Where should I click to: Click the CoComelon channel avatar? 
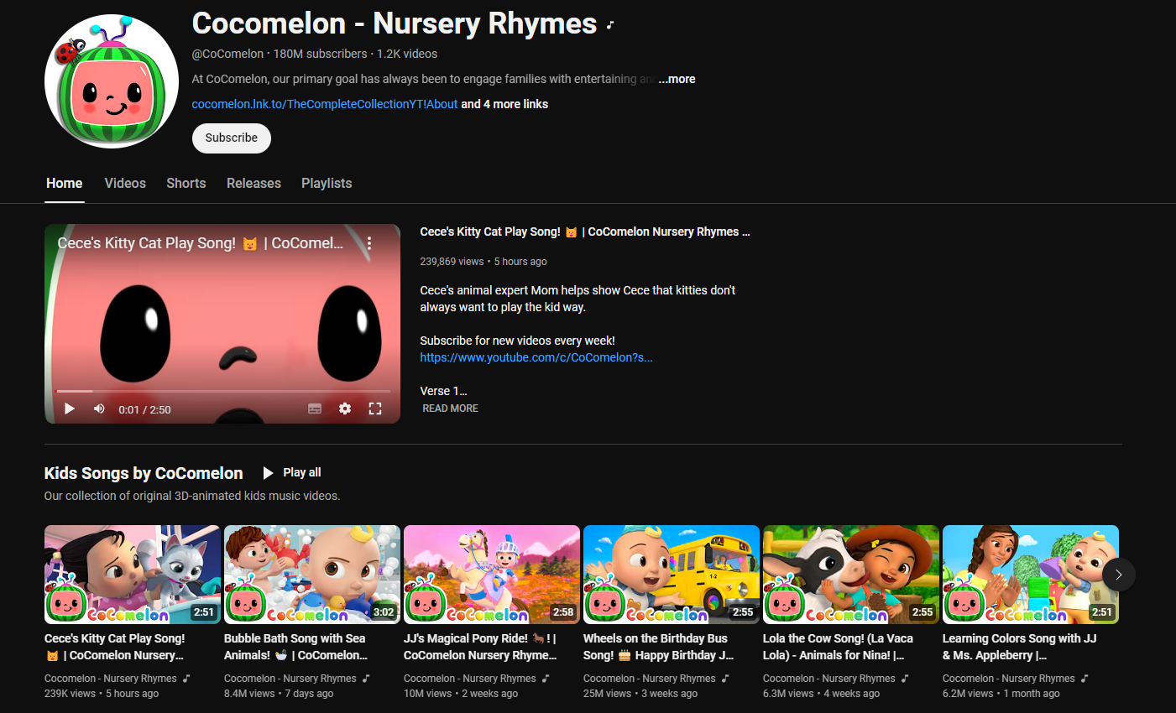point(111,81)
